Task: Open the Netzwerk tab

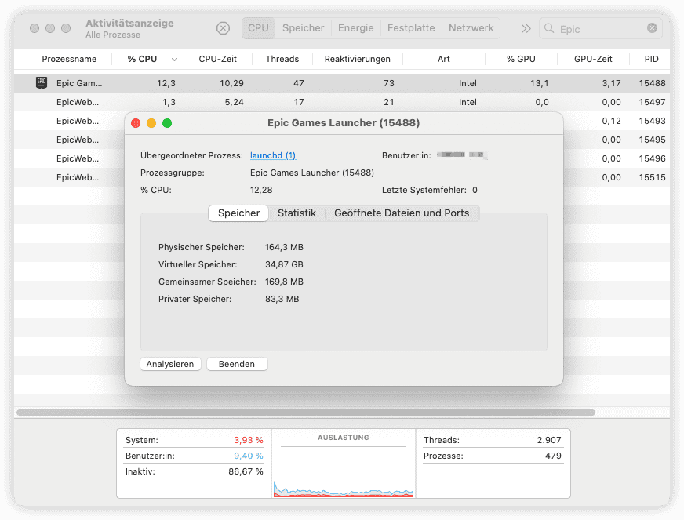Action: coord(471,28)
